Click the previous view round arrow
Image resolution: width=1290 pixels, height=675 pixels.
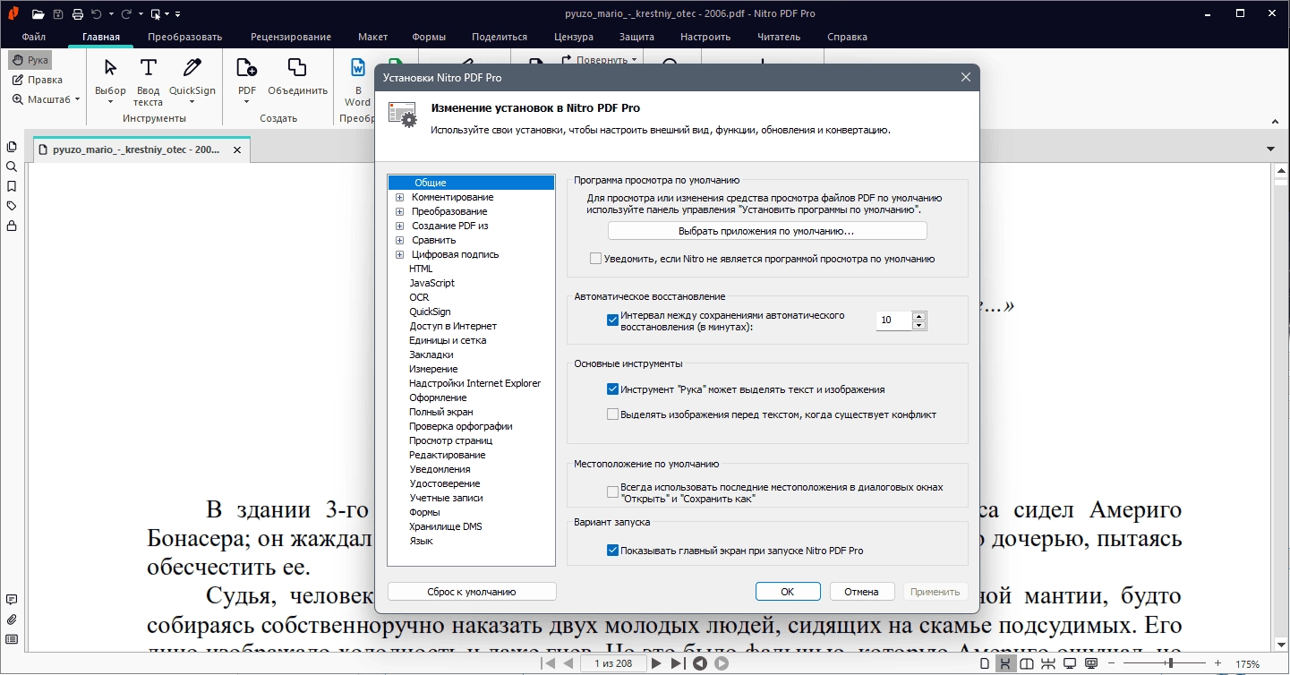[700, 663]
